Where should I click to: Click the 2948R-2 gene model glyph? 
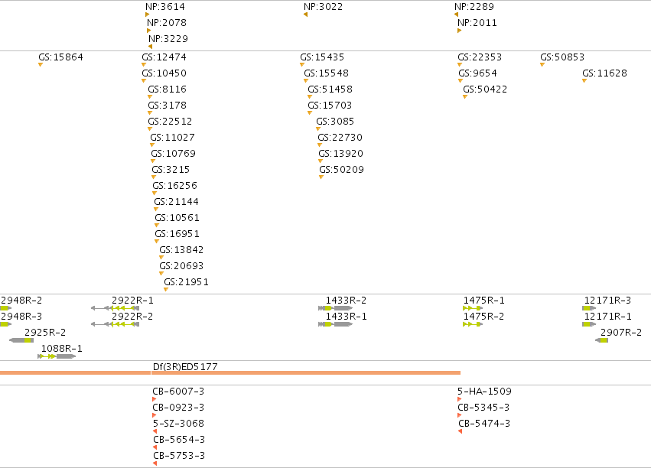pos(5,308)
